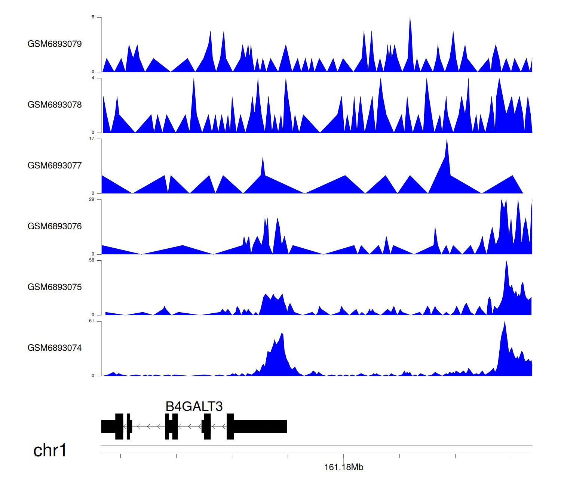Click the widest rightmost B4GALT3 exon block
561x493 pixels.
click(260, 427)
